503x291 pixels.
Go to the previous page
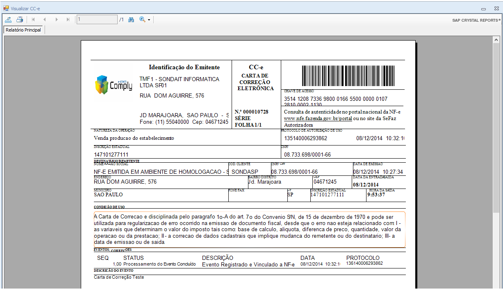[44, 20]
